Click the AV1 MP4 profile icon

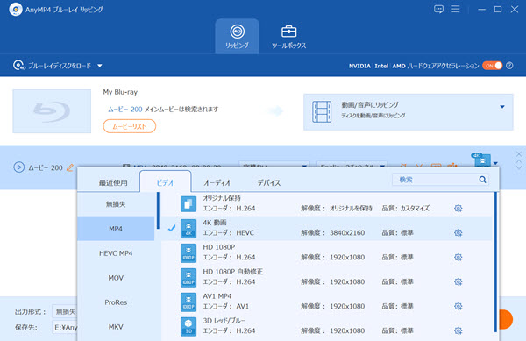pos(188,302)
